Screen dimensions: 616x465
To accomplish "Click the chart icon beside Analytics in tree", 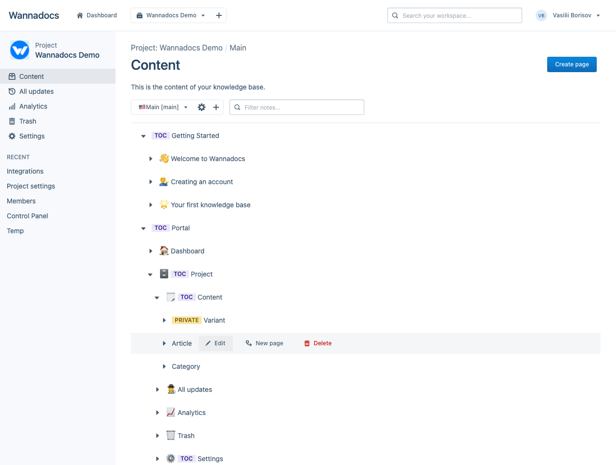I will tap(171, 412).
